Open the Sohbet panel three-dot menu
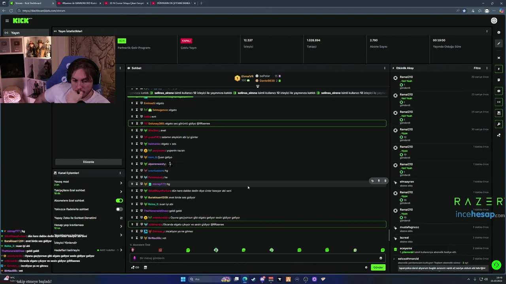Viewport: 506px width, 284px height. coord(385,68)
